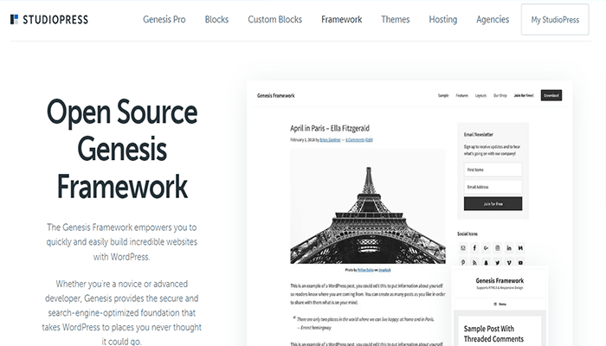
Task: Click the My StudioPress button
Action: pos(553,19)
